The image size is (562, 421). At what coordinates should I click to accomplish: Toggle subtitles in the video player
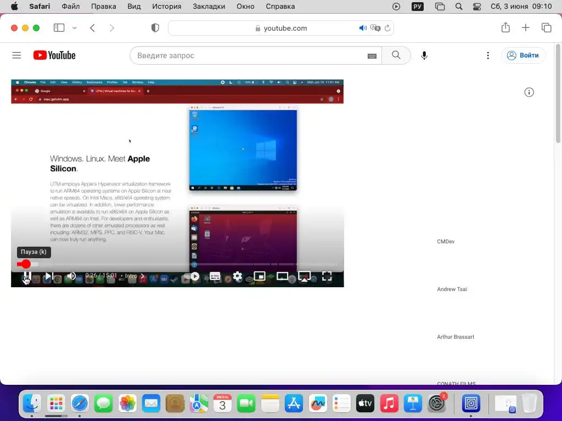[215, 276]
